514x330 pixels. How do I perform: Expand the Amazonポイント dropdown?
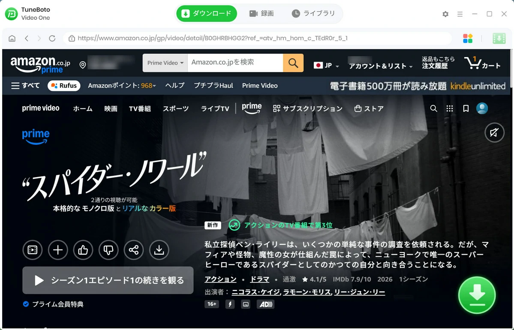(x=122, y=86)
